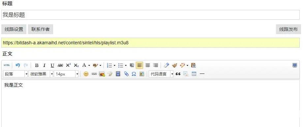Toggle italic formatting
303x127 pixels.
tap(44, 65)
